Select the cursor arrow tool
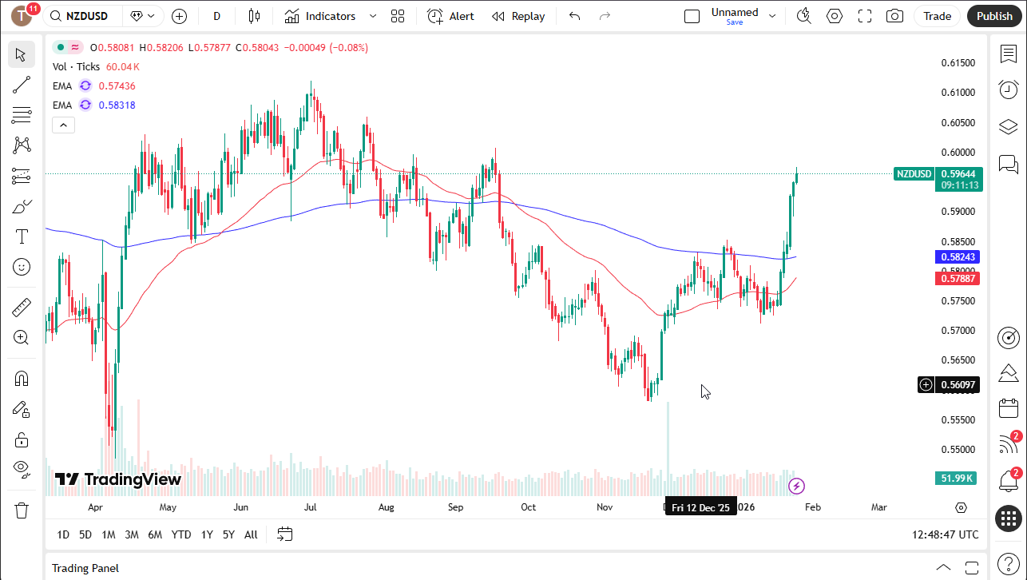 pos(22,54)
